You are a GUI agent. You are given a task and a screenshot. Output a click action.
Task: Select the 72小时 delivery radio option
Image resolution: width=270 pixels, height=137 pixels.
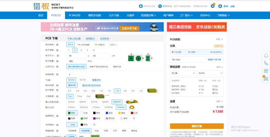[x=173, y=52]
